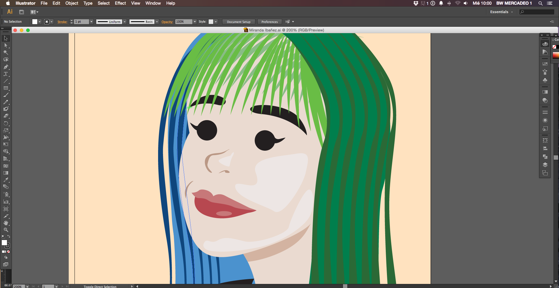The height and width of the screenshot is (288, 559).
Task: Open the stroke weight dropdown
Action: tap(91, 22)
